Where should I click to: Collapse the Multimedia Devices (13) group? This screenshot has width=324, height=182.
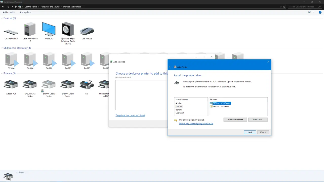(x=2, y=48)
